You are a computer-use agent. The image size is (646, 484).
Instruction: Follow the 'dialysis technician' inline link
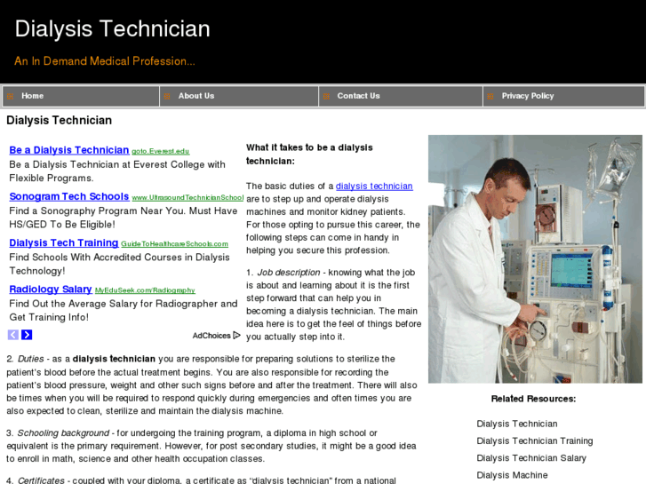(x=374, y=186)
